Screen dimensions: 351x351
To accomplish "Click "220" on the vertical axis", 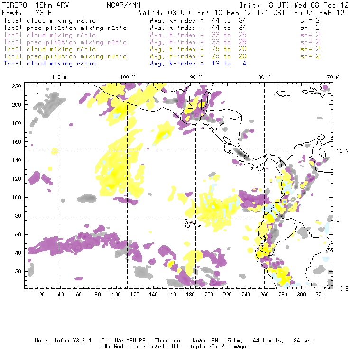I will tap(17, 86).
